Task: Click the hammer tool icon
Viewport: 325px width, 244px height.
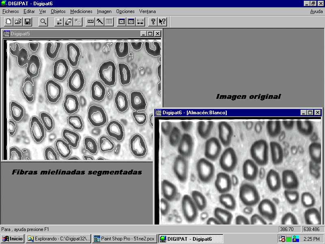Action: 100,22
